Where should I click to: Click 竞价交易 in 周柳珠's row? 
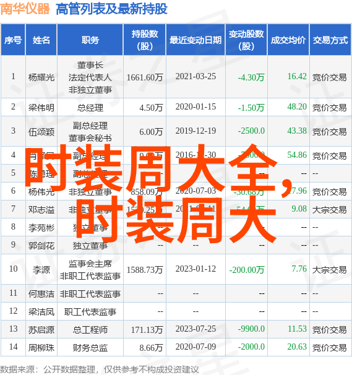[x=330, y=348]
